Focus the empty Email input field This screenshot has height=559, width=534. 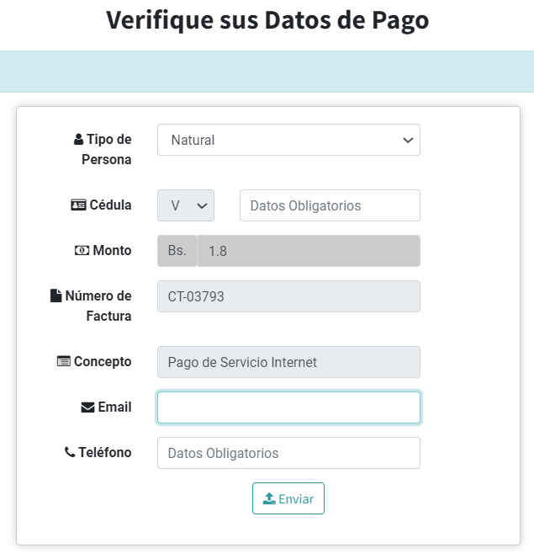pyautogui.click(x=288, y=407)
